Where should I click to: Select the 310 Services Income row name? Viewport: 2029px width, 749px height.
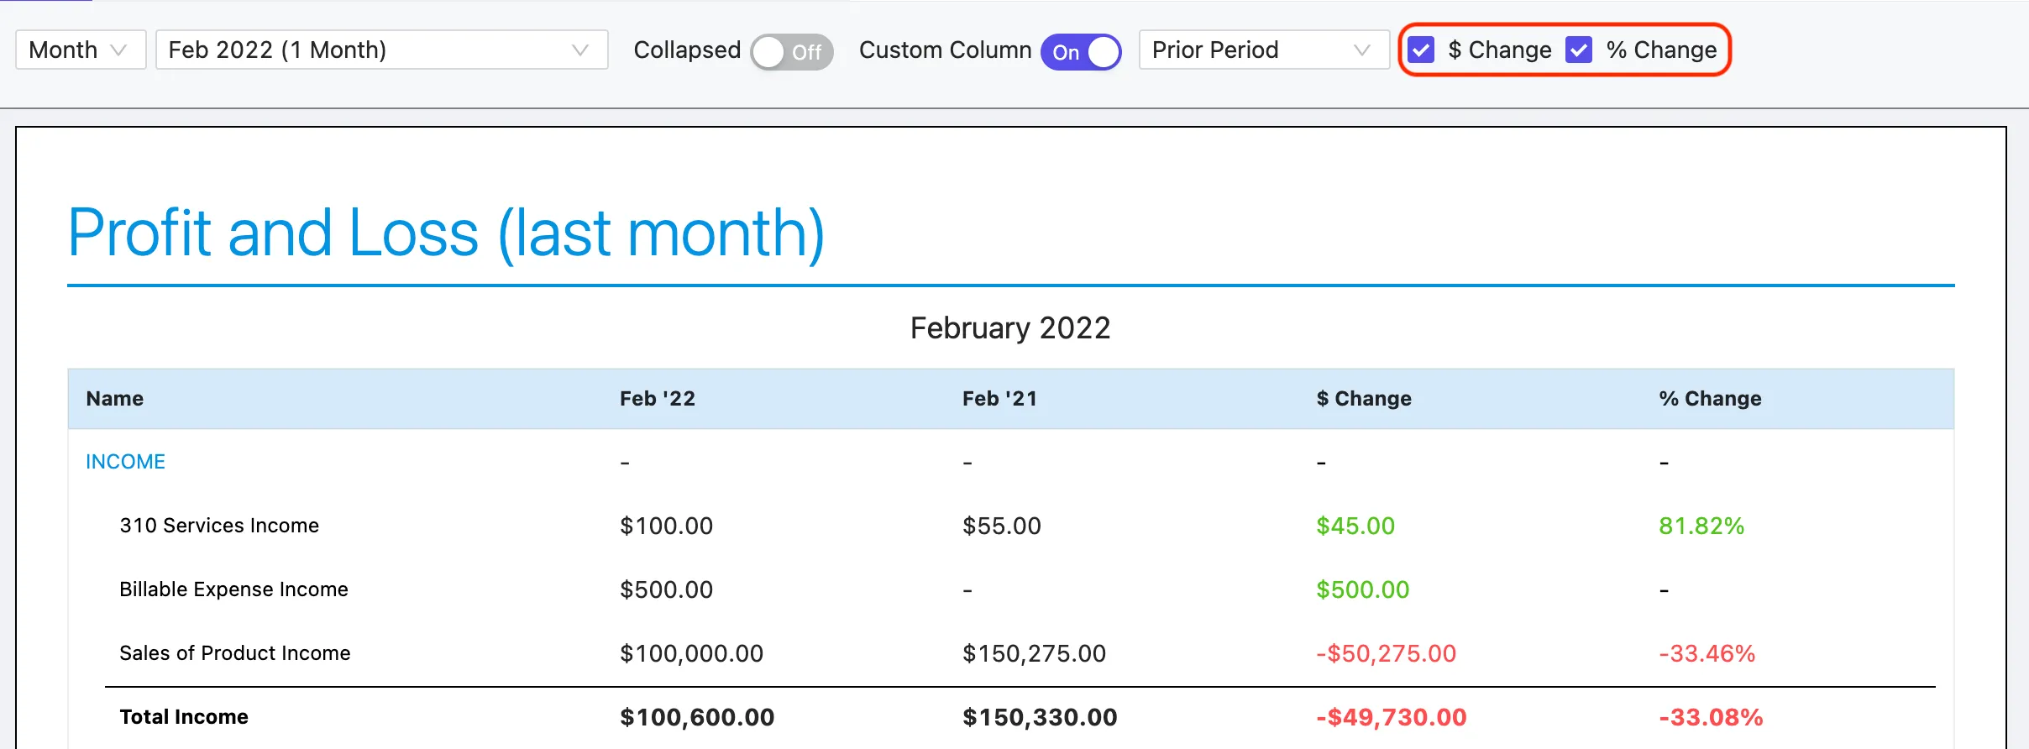click(x=219, y=525)
